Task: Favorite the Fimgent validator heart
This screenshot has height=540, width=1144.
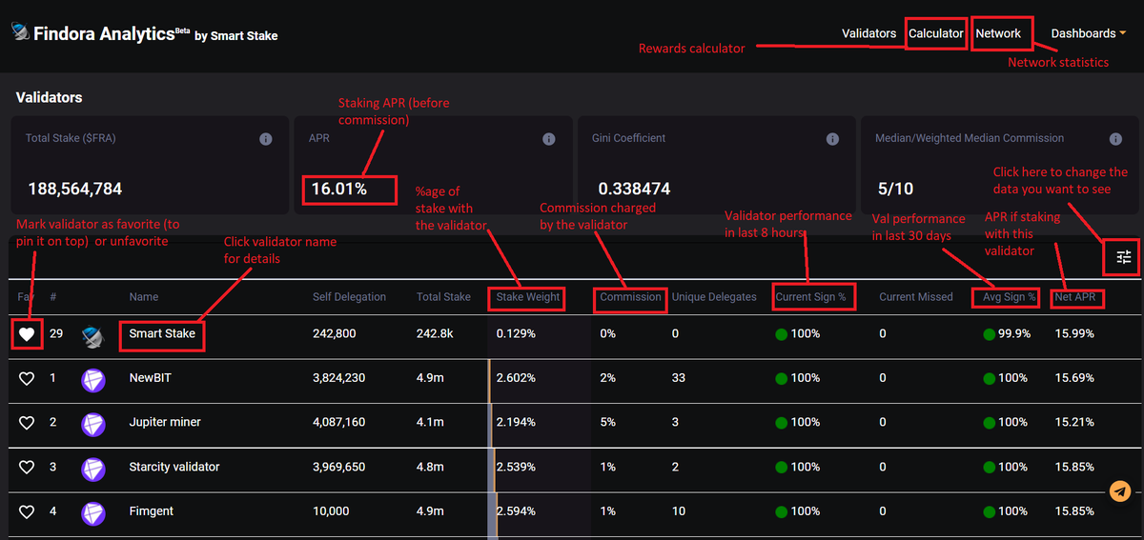Action: (x=27, y=511)
